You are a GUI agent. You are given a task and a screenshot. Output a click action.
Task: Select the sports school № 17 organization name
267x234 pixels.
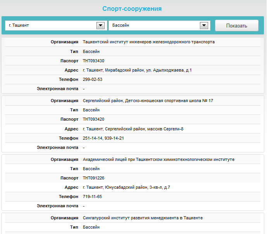tap(148, 101)
